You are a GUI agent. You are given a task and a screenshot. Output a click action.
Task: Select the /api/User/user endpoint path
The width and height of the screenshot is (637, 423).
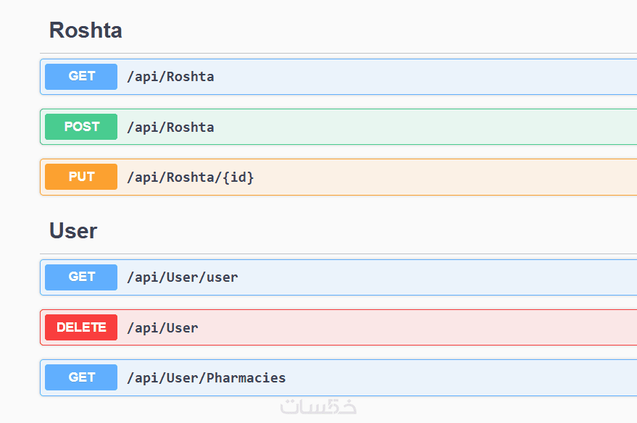pos(182,277)
